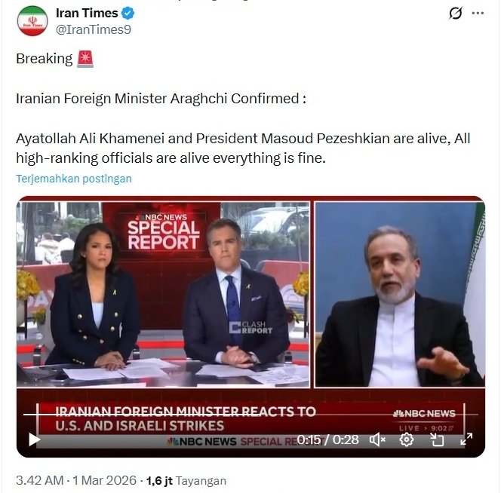This screenshot has height=493, width=504.
Task: Toggle picture-in-picture mode icon
Action: (437, 439)
